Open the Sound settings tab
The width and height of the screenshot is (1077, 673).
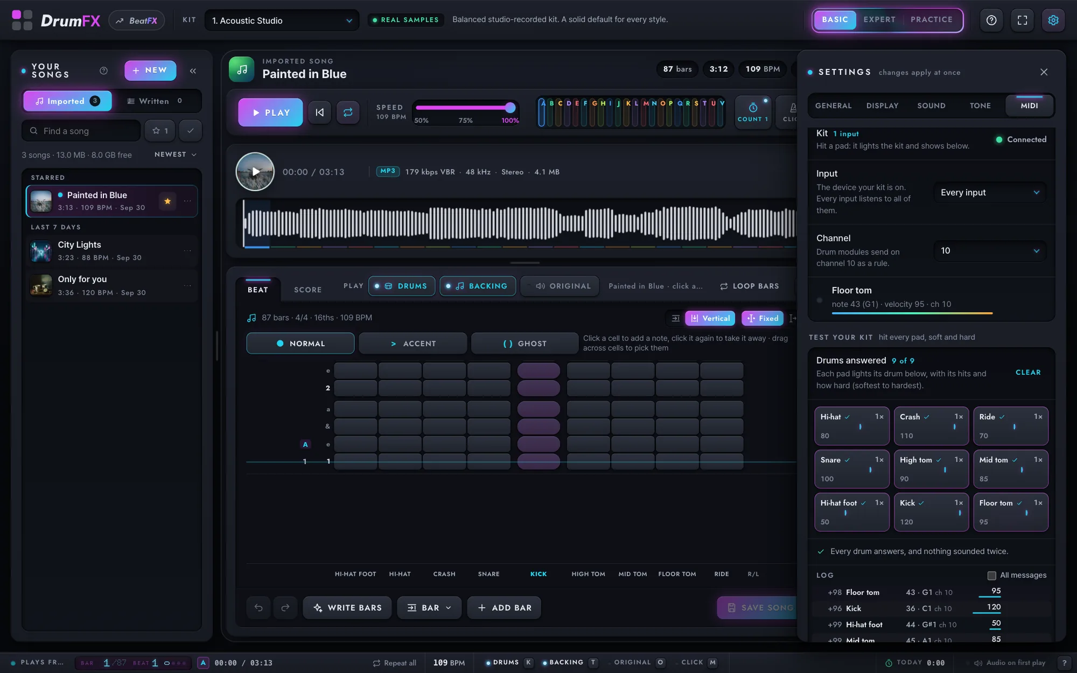pos(931,106)
